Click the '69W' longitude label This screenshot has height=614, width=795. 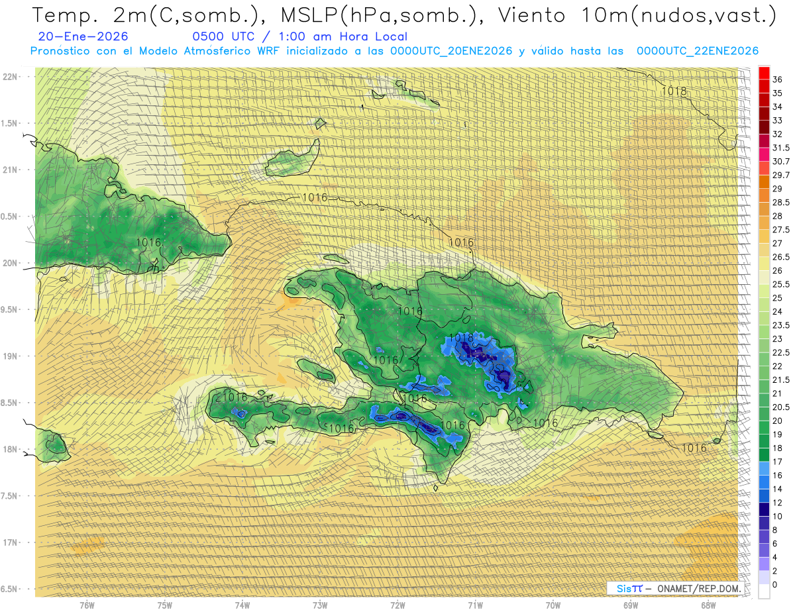[x=631, y=605]
